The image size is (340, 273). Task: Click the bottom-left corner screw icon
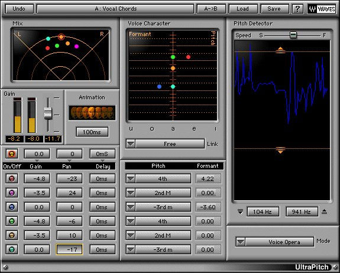pyautogui.click(x=6, y=267)
